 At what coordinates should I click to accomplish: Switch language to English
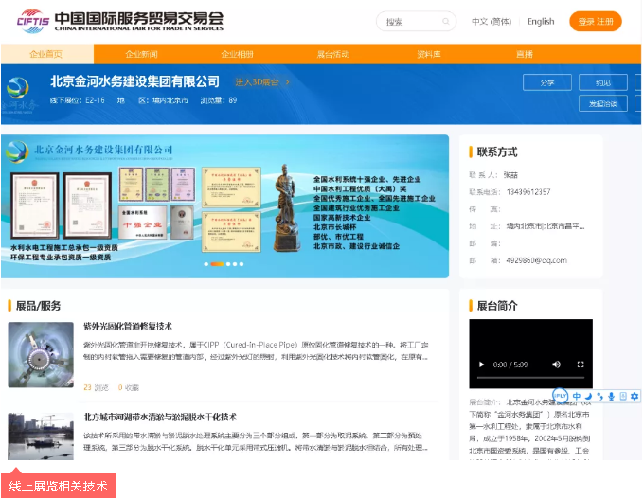(x=541, y=22)
